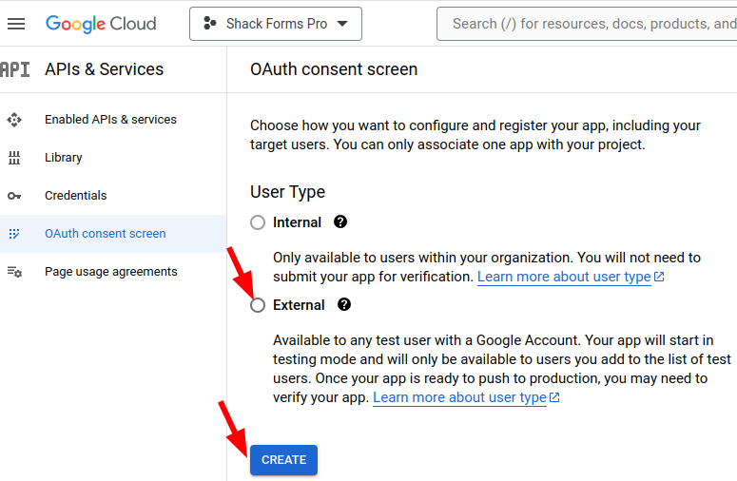Click the resources search field
Screen dimensions: 737x481
tap(587, 24)
